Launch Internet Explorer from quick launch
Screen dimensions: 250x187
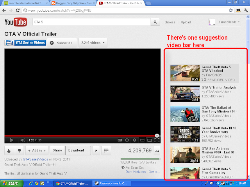[x=31, y=183]
